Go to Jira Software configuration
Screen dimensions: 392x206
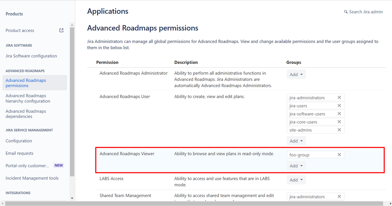point(31,56)
